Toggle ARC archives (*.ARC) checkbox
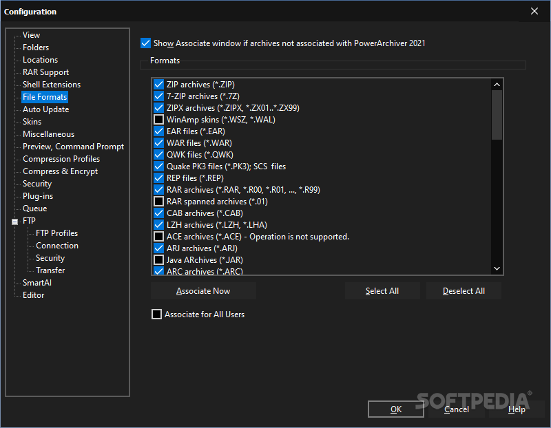 tap(159, 270)
